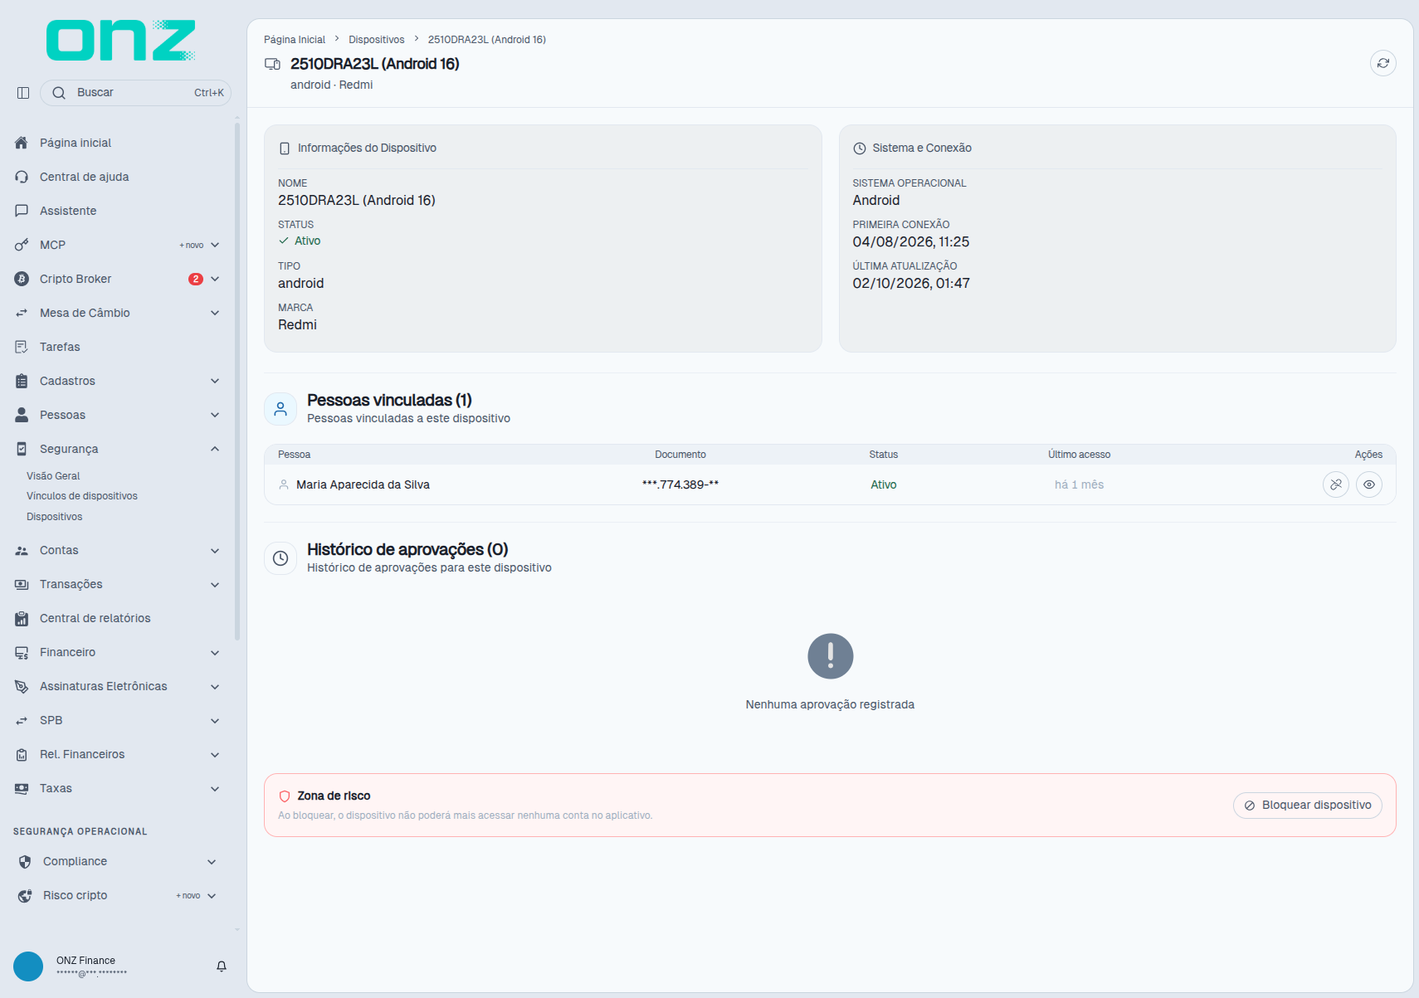The image size is (1419, 998).
Task: Click the Cripto Broker red badge
Action: click(196, 279)
